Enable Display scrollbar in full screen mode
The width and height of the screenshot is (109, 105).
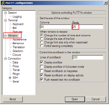click(x=42, y=67)
